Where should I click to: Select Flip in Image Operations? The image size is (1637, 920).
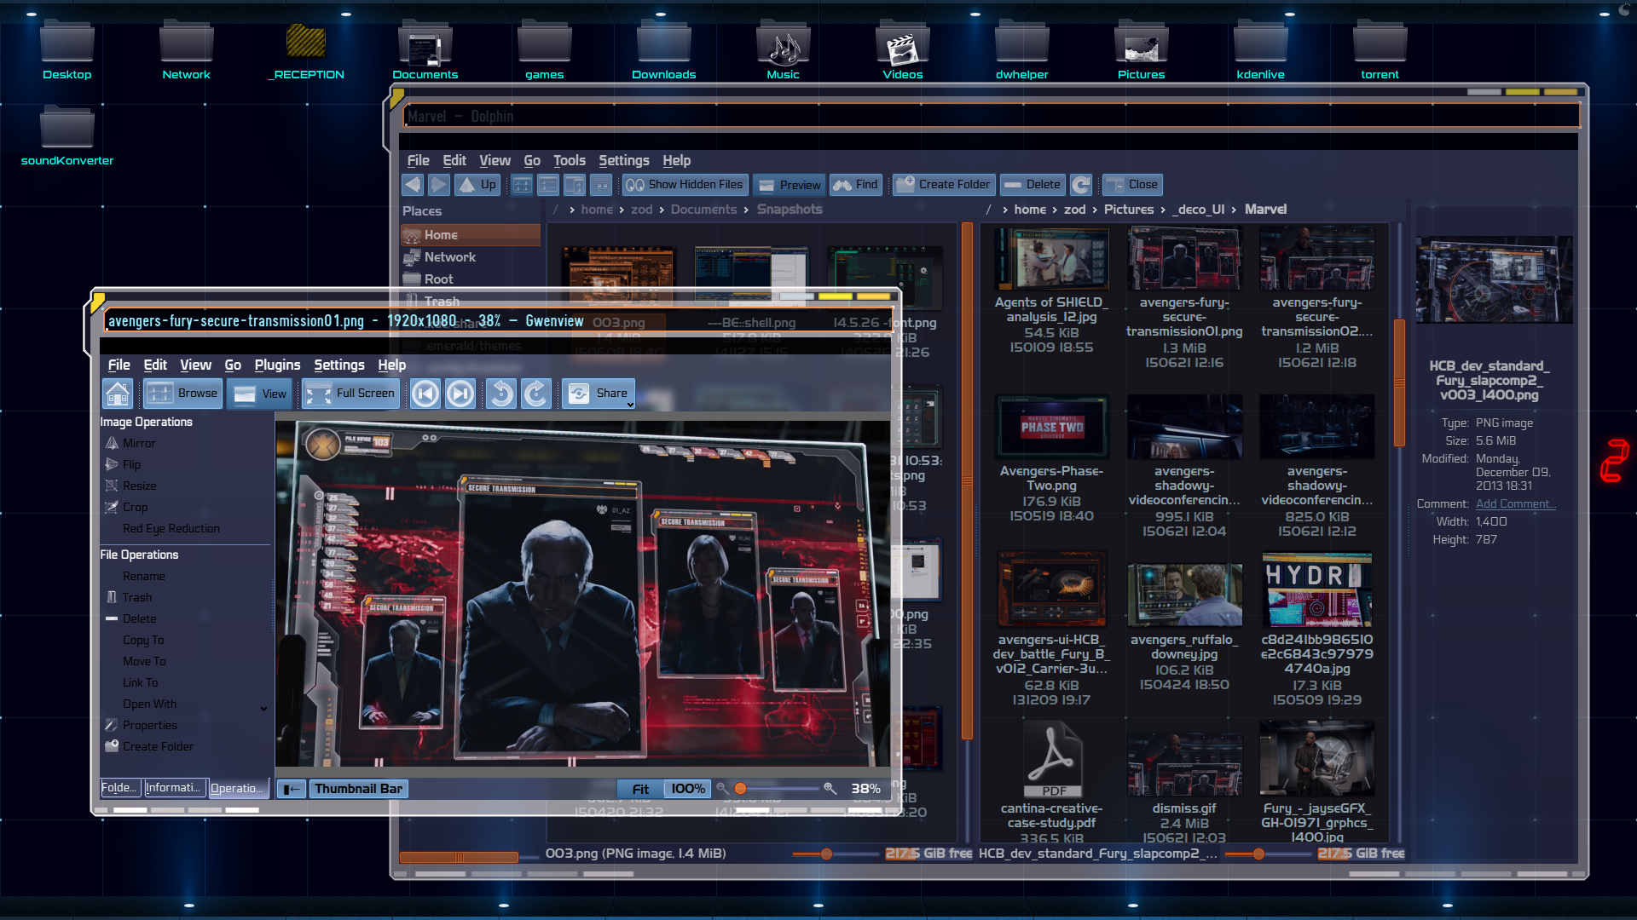click(123, 464)
